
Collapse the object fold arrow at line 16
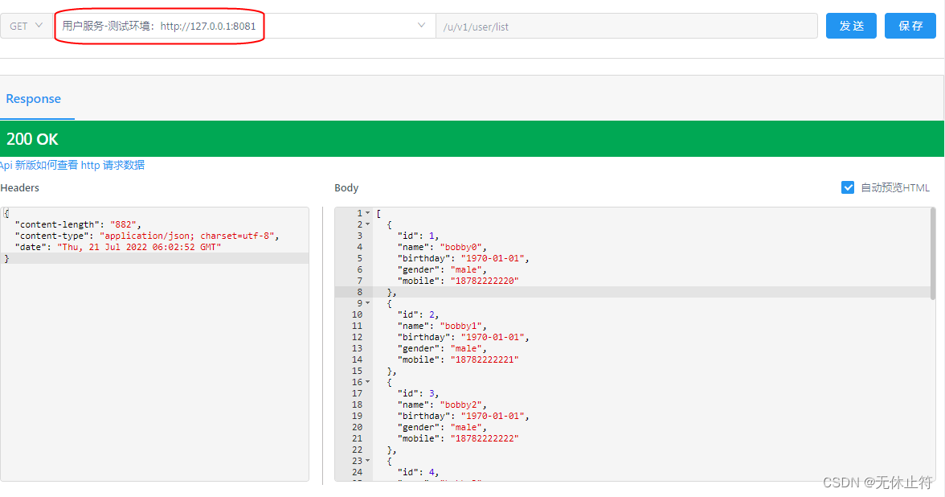click(368, 382)
